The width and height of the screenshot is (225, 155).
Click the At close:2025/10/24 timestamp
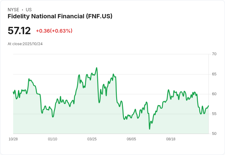point(25,44)
